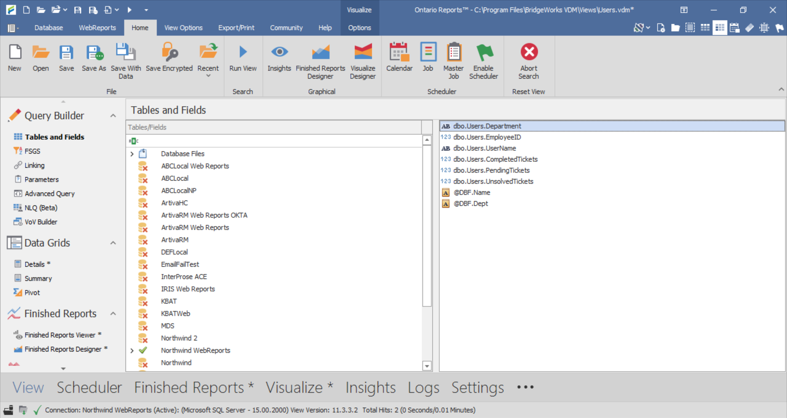787x418 pixels.
Task: Click the New file ribbon icon
Action: click(15, 57)
